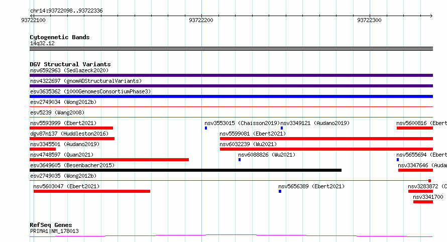
Task: Select the red bar under nsv5603047
Action: click(92, 191)
